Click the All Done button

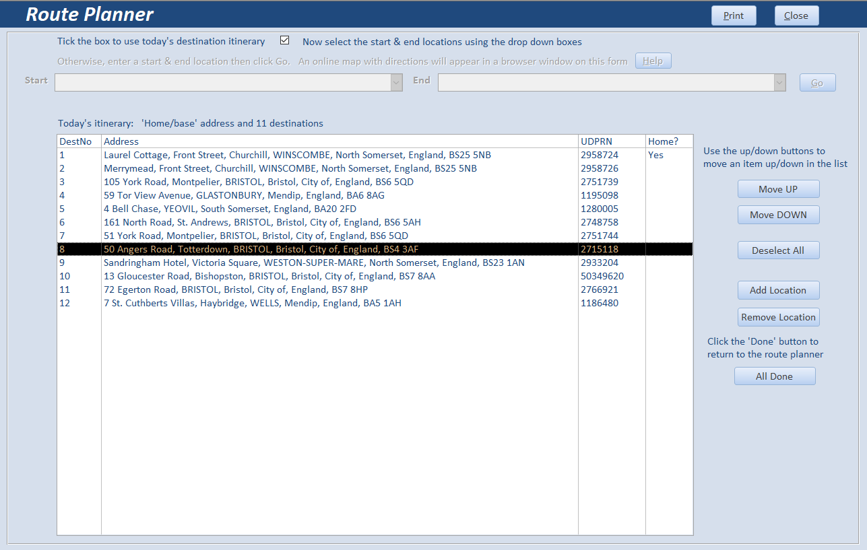point(775,376)
